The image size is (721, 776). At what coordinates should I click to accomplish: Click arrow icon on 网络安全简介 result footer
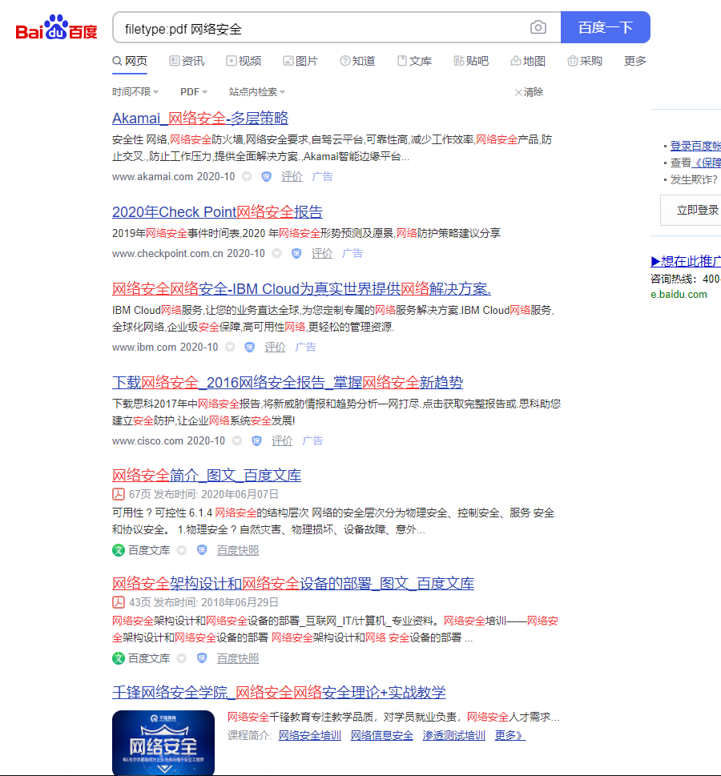(182, 550)
